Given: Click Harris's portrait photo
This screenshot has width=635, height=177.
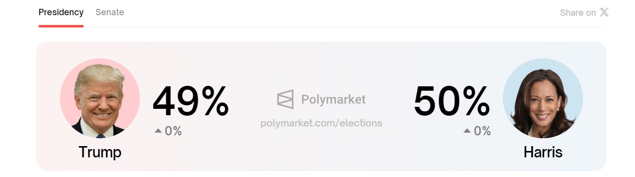Looking at the screenshot, I should (543, 98).
